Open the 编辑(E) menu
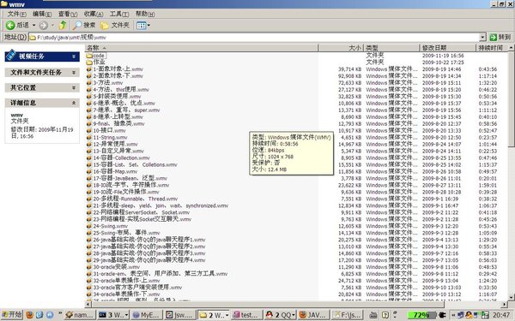Viewport: 515px width, 321px height. [x=42, y=14]
